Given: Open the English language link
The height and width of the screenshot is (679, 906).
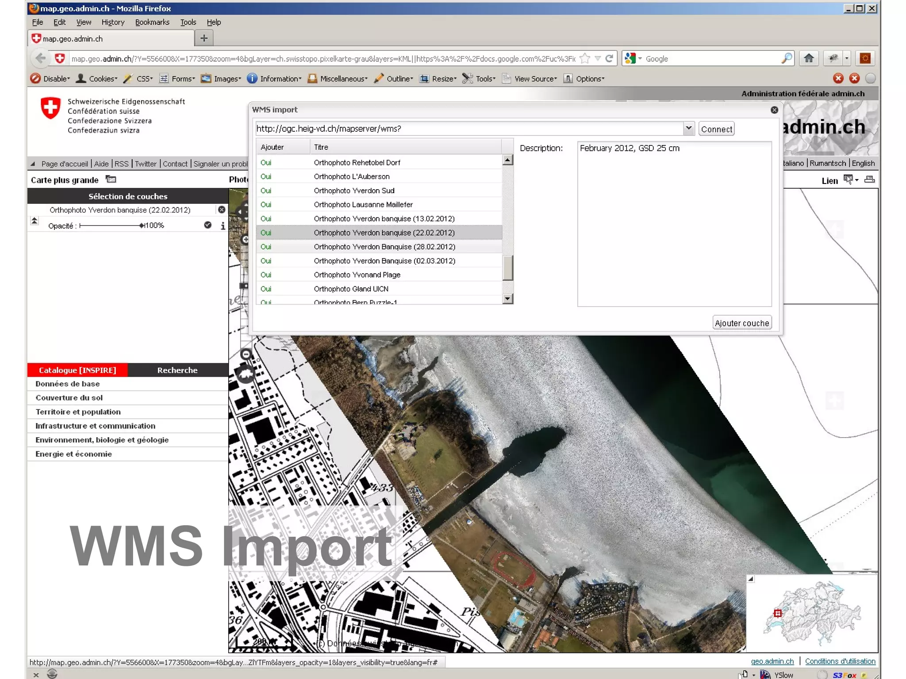Looking at the screenshot, I should 863,163.
